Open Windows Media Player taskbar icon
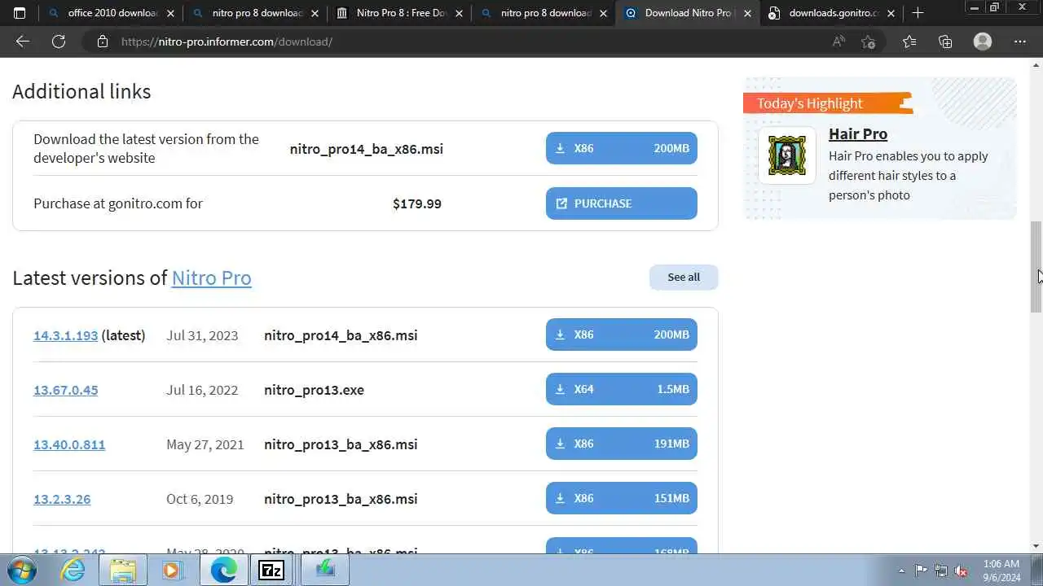Screen dimensions: 1043x586 [172, 571]
